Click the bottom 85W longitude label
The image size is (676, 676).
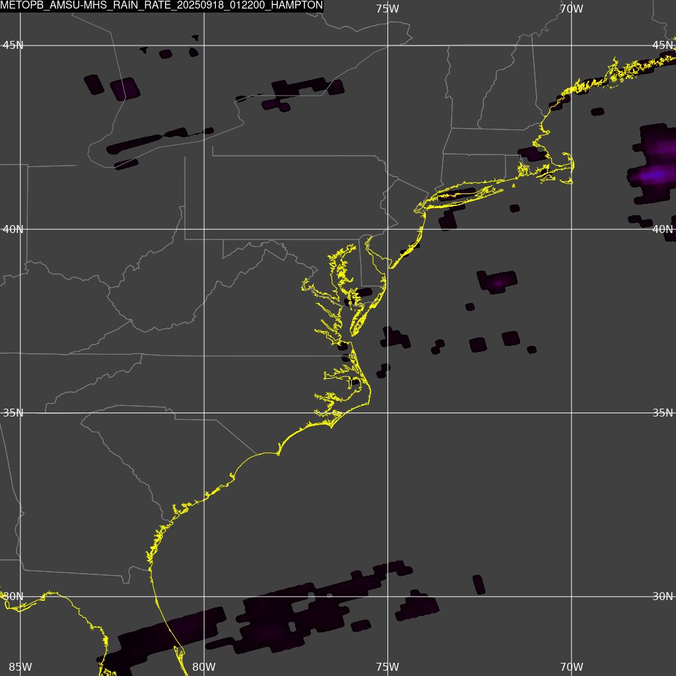20,667
